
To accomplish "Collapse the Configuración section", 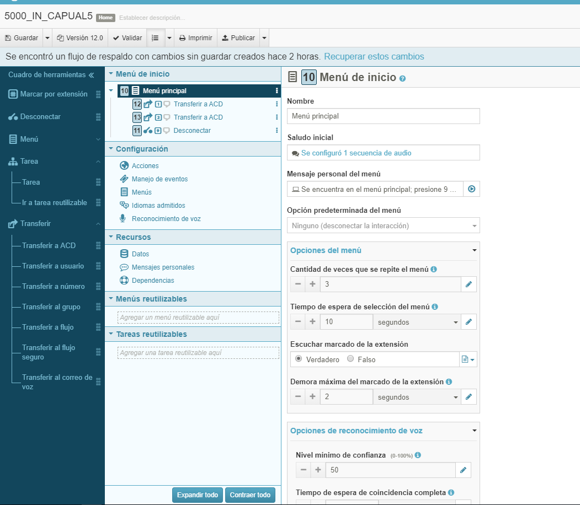I will pyautogui.click(x=110, y=148).
